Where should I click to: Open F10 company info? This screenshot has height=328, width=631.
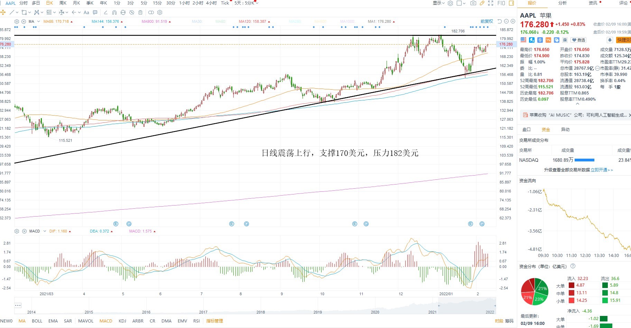click(501, 3)
